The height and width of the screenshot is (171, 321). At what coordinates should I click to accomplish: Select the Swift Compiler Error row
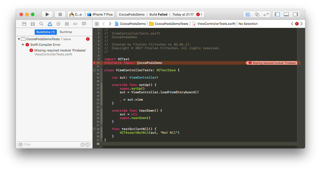(x=54, y=45)
